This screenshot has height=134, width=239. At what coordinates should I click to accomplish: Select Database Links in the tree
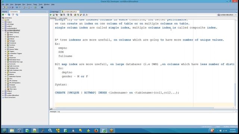(13, 68)
